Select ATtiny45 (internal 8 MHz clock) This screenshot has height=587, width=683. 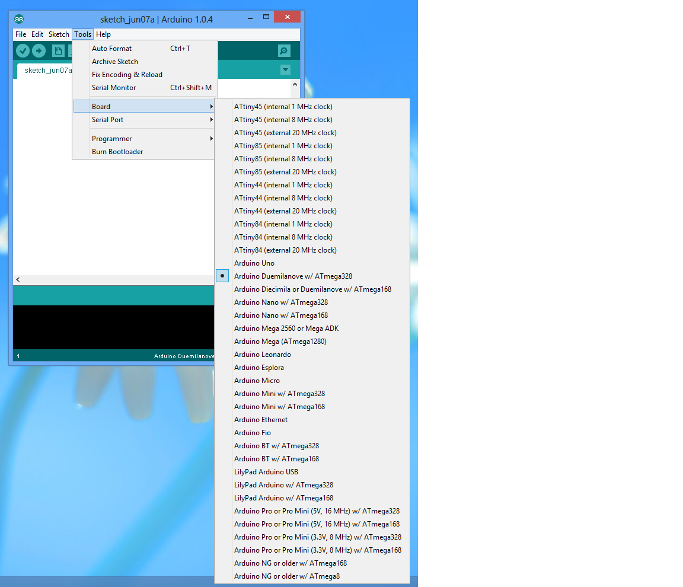click(x=312, y=120)
